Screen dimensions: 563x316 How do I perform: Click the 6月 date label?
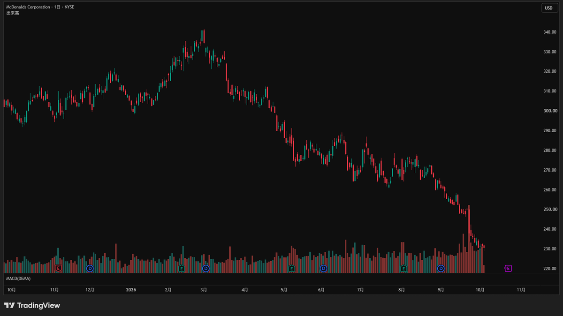pos(321,290)
